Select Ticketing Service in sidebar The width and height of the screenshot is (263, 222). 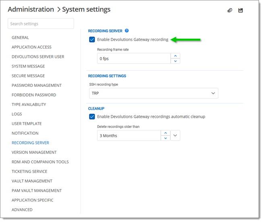pos(29,171)
